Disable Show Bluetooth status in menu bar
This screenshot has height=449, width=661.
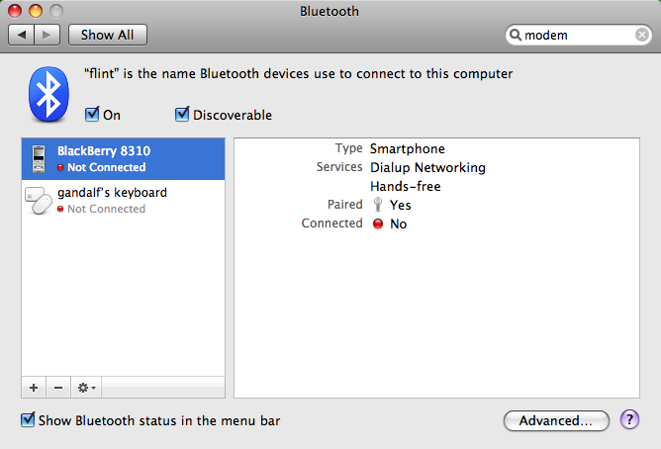pos(28,419)
